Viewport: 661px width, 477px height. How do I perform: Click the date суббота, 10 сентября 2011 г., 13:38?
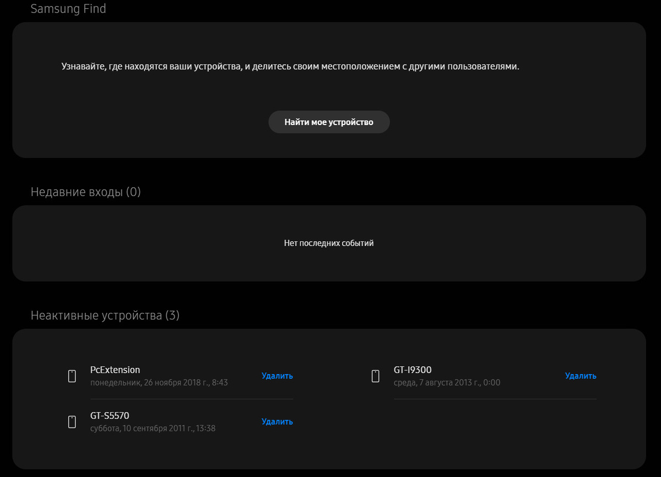click(x=153, y=428)
